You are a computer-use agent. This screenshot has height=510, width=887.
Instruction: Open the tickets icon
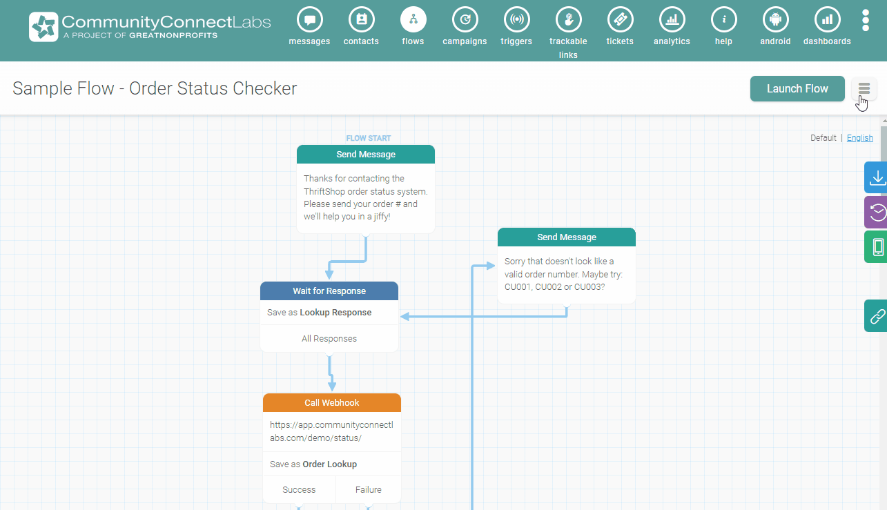coord(620,19)
